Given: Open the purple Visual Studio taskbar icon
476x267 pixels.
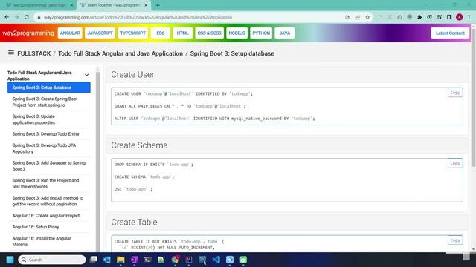Looking at the screenshot, I should coord(135,260).
